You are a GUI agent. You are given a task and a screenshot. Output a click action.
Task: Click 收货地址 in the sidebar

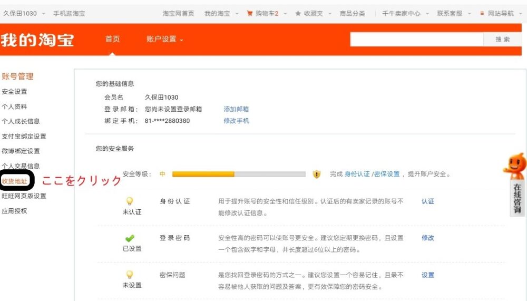coord(14,181)
